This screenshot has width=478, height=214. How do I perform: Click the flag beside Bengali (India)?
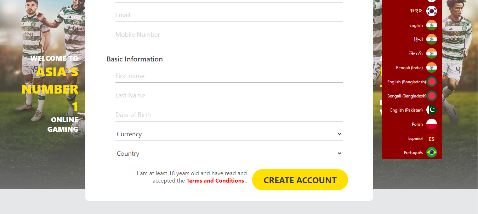tap(431, 67)
